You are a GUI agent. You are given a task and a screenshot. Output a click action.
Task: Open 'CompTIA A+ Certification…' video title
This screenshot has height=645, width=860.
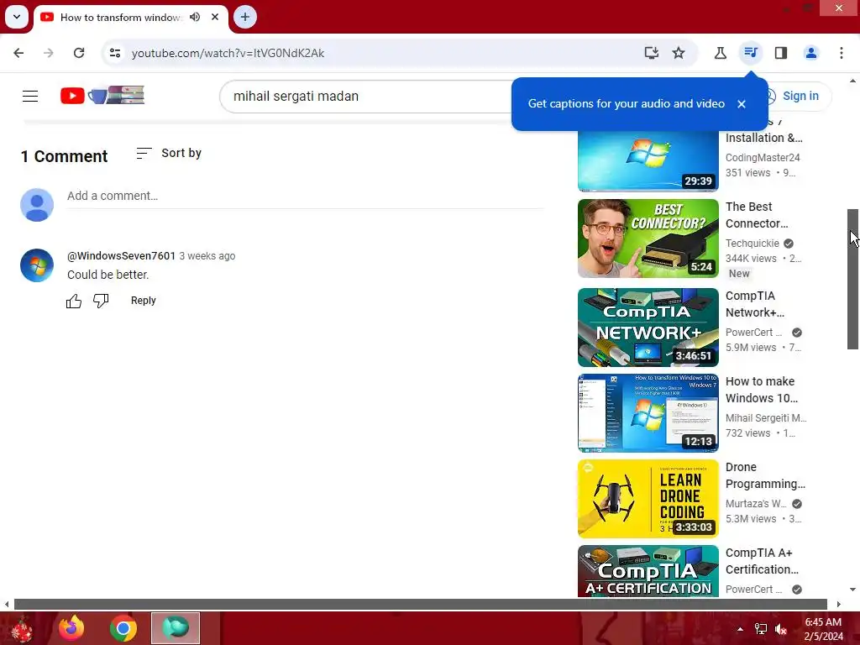[x=762, y=560]
